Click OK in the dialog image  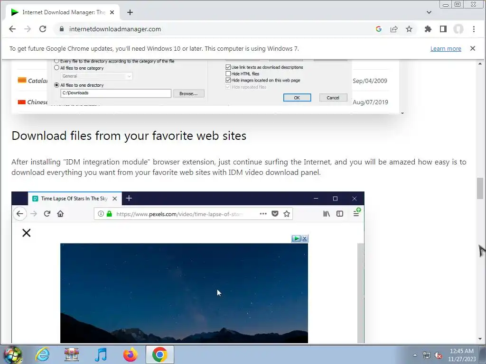[297, 98]
